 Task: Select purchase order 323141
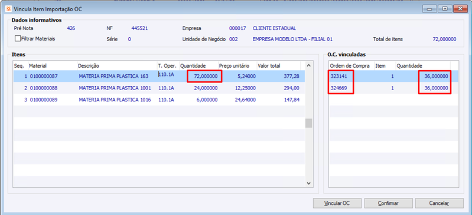(338, 76)
